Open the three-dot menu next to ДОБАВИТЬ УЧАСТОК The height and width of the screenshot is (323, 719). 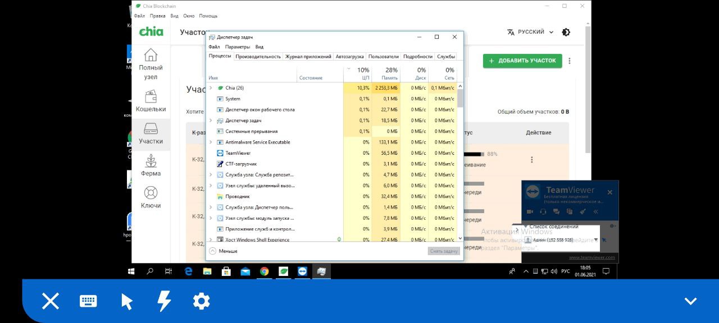coord(570,61)
